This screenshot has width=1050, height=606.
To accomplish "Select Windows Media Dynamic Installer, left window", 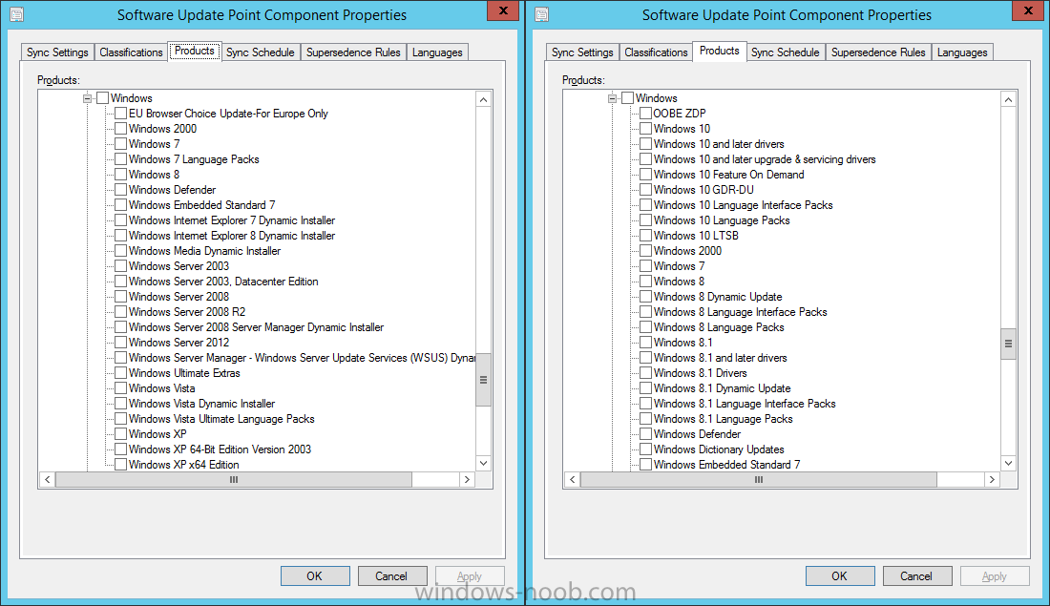I will [x=204, y=251].
